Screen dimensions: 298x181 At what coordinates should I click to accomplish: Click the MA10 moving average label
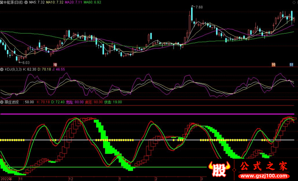pos(53,2)
